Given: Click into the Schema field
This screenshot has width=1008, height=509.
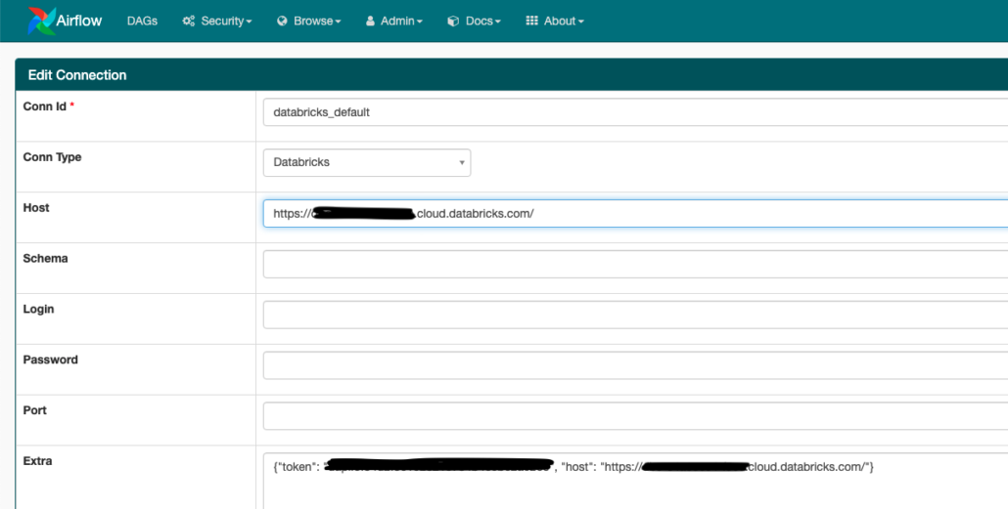Looking at the screenshot, I should coord(636,265).
